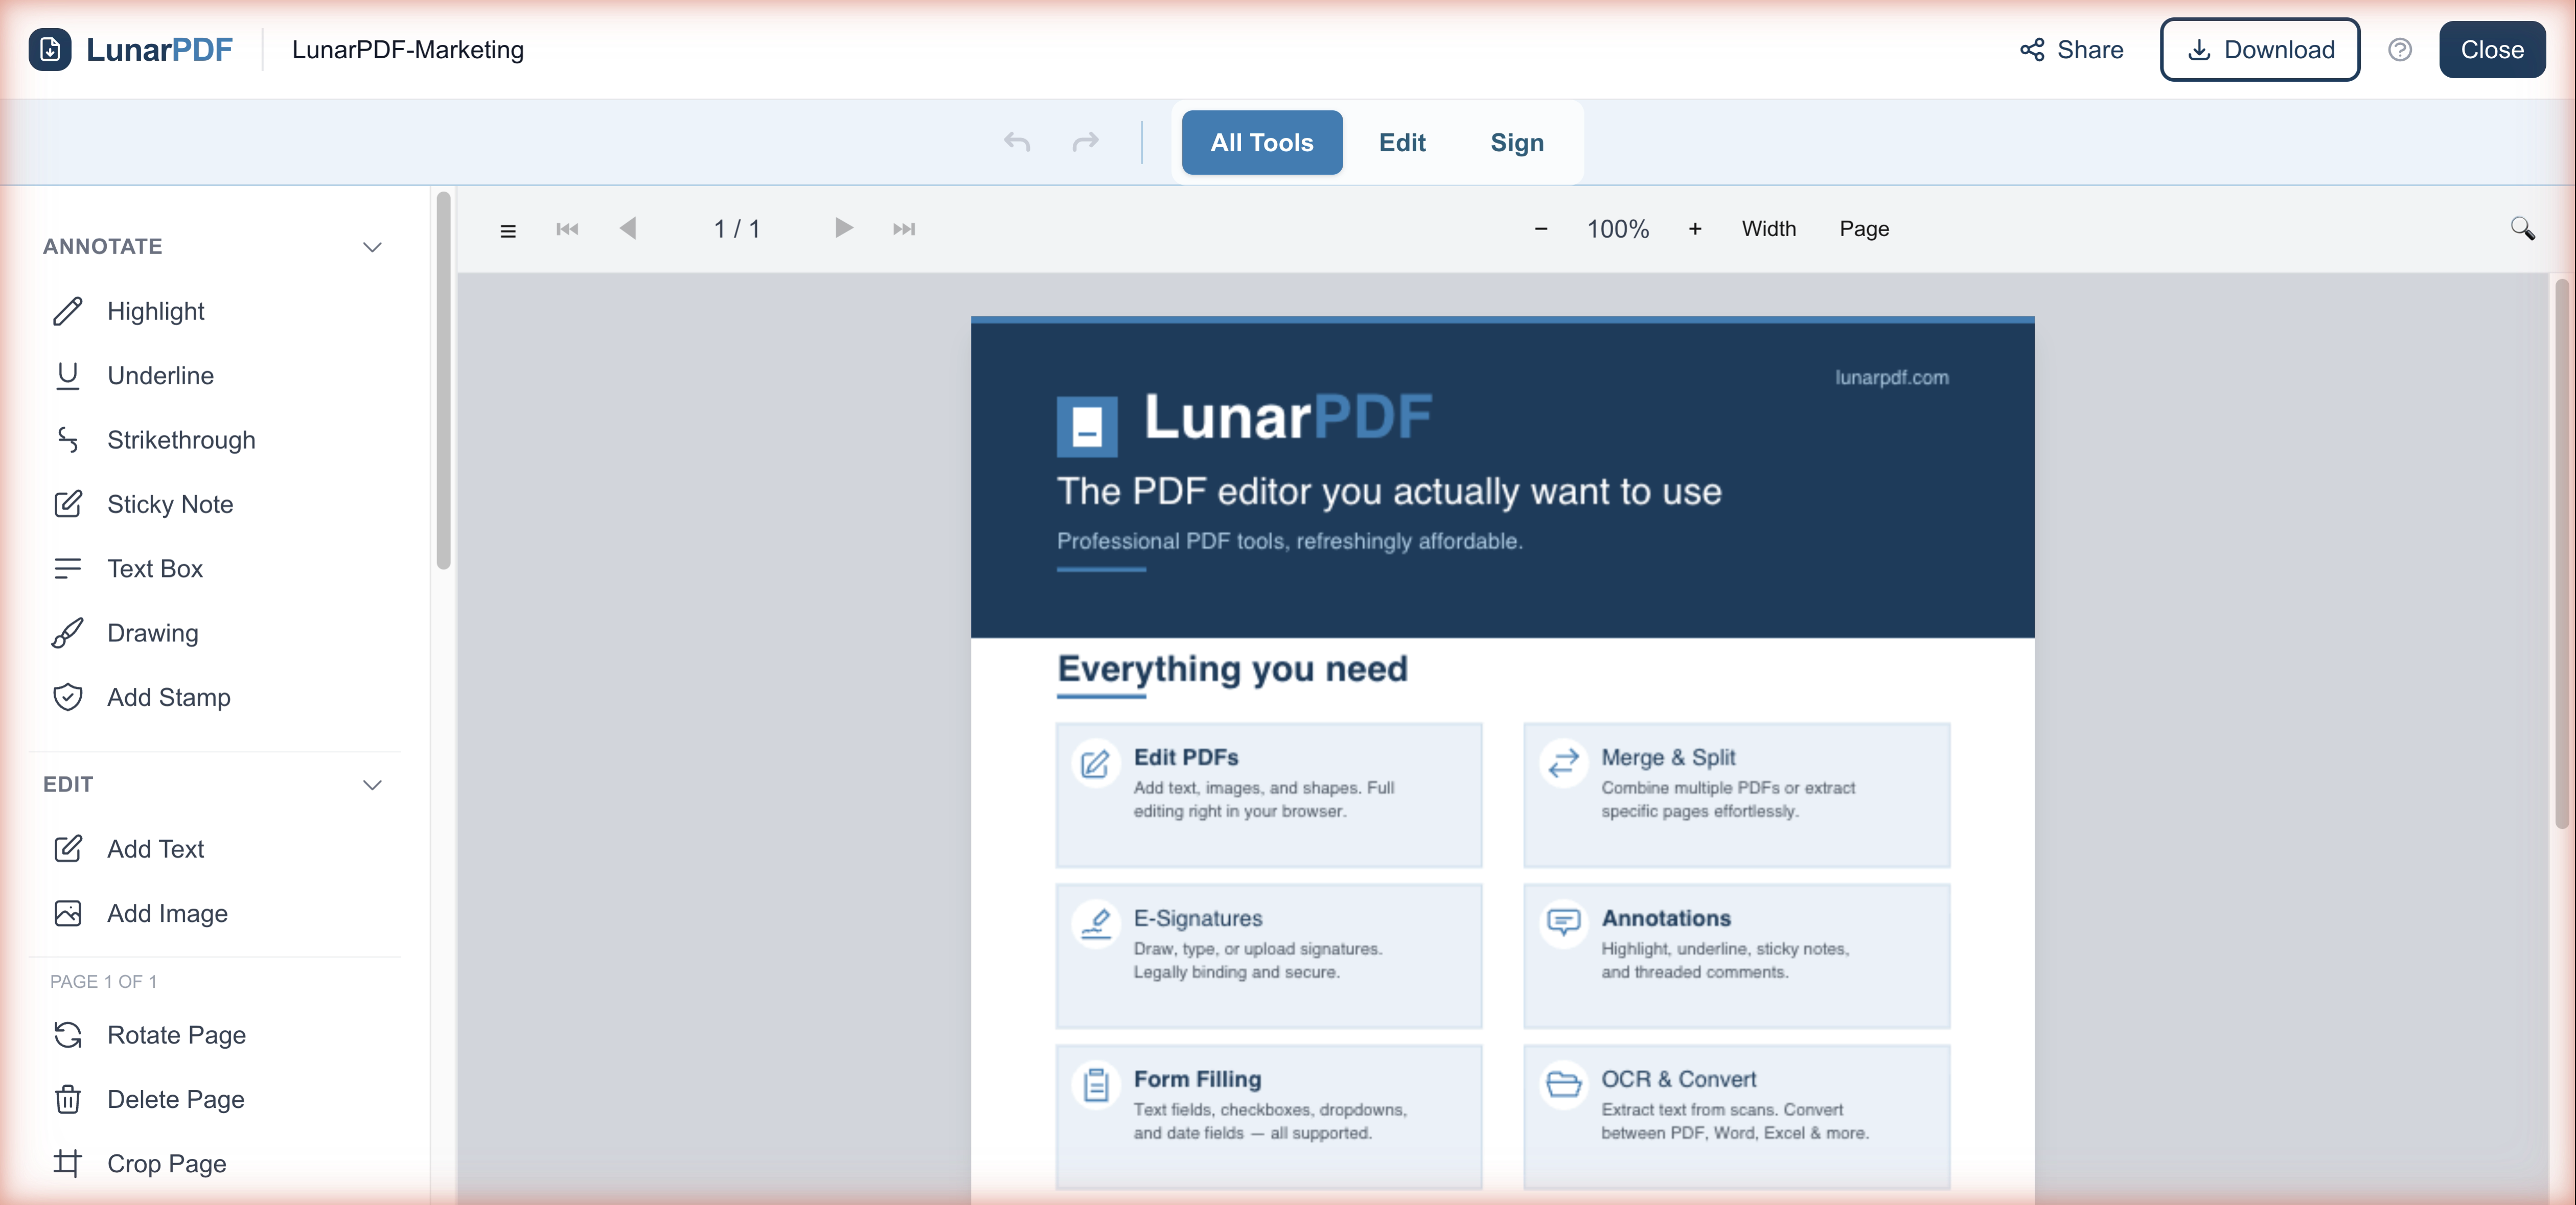The width and height of the screenshot is (2576, 1205).
Task: Select the Underline tool
Action: [160, 375]
